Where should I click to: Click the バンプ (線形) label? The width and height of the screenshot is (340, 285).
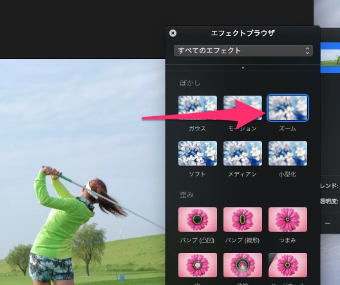pyautogui.click(x=242, y=240)
